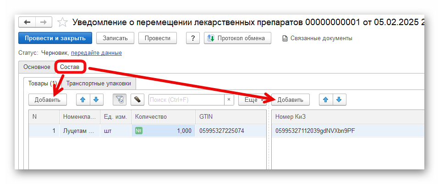
Task: Go forward with the right arrow button
Action: 44,22
